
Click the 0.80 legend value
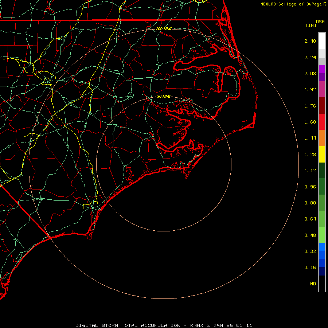310,203
